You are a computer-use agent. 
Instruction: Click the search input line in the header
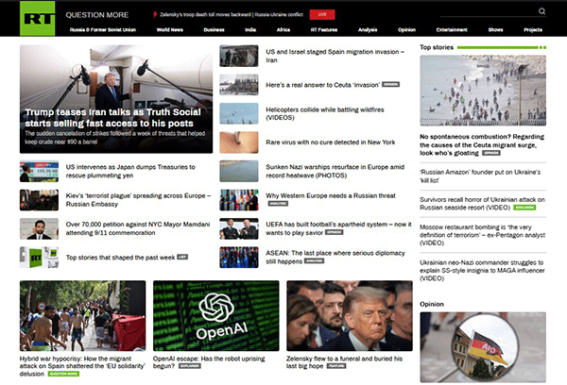(x=489, y=12)
